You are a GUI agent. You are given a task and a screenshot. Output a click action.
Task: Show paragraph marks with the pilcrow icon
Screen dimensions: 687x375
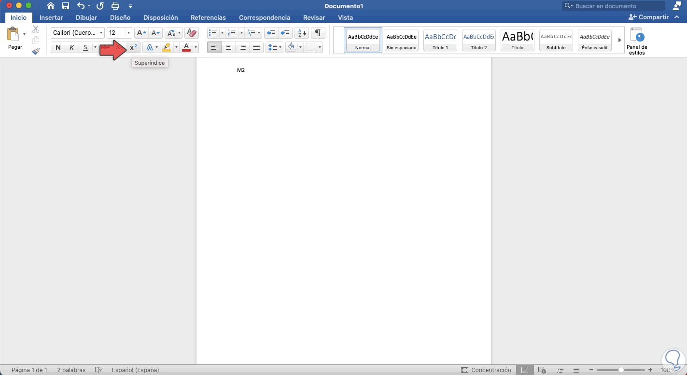pyautogui.click(x=318, y=33)
